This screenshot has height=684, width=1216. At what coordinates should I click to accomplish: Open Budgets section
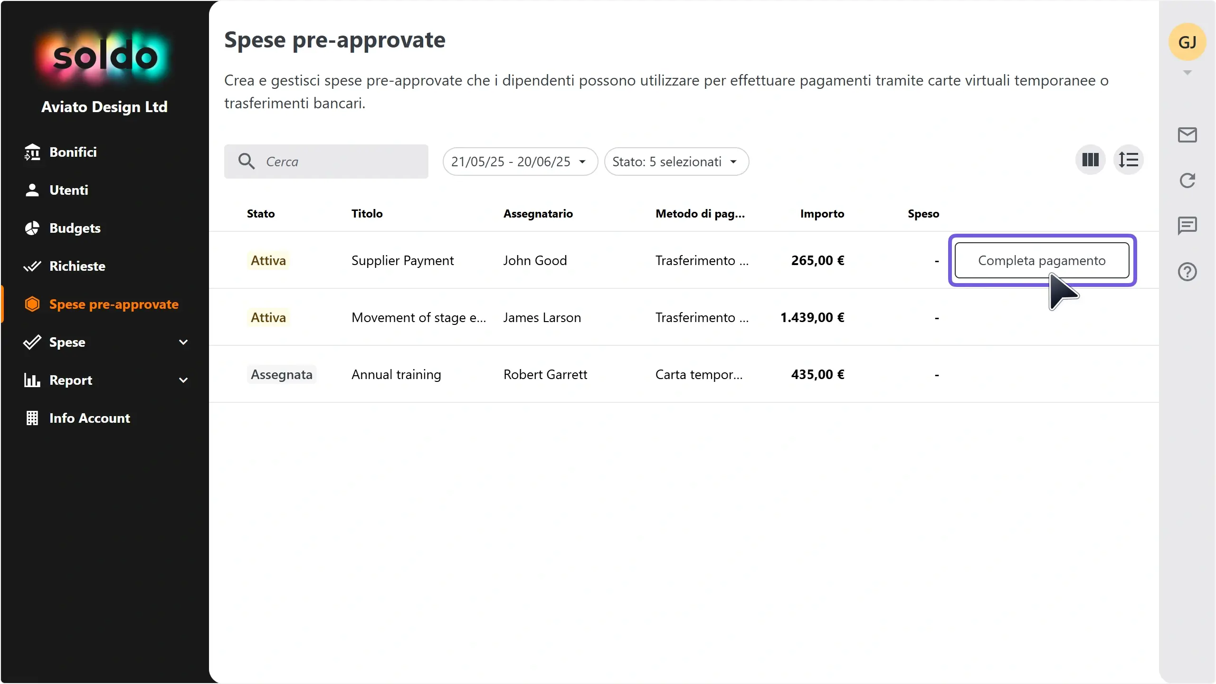[75, 228]
